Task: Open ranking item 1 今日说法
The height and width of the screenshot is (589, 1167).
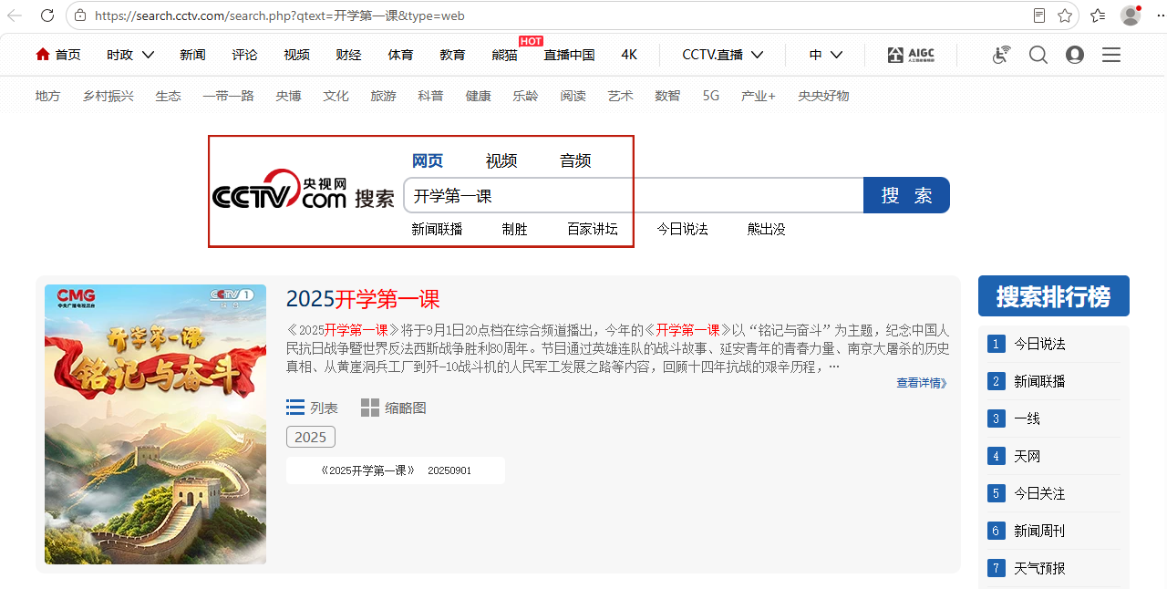Action: click(x=1039, y=344)
